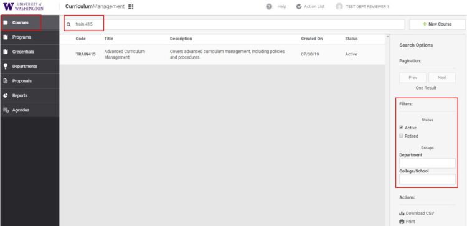The image size is (467, 226).
Task: Click the Next pagination button
Action: (442, 78)
